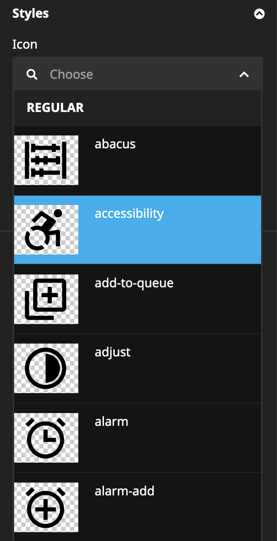Image resolution: width=277 pixels, height=541 pixels.
Task: Click the search magnifier icon
Action: click(x=32, y=74)
